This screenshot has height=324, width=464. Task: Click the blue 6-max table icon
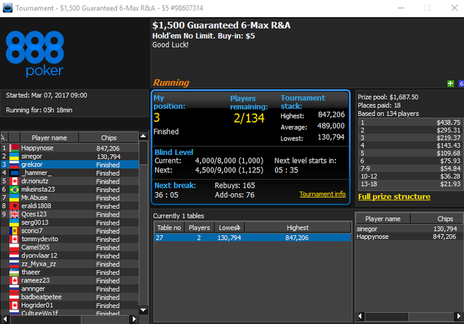(x=461, y=83)
